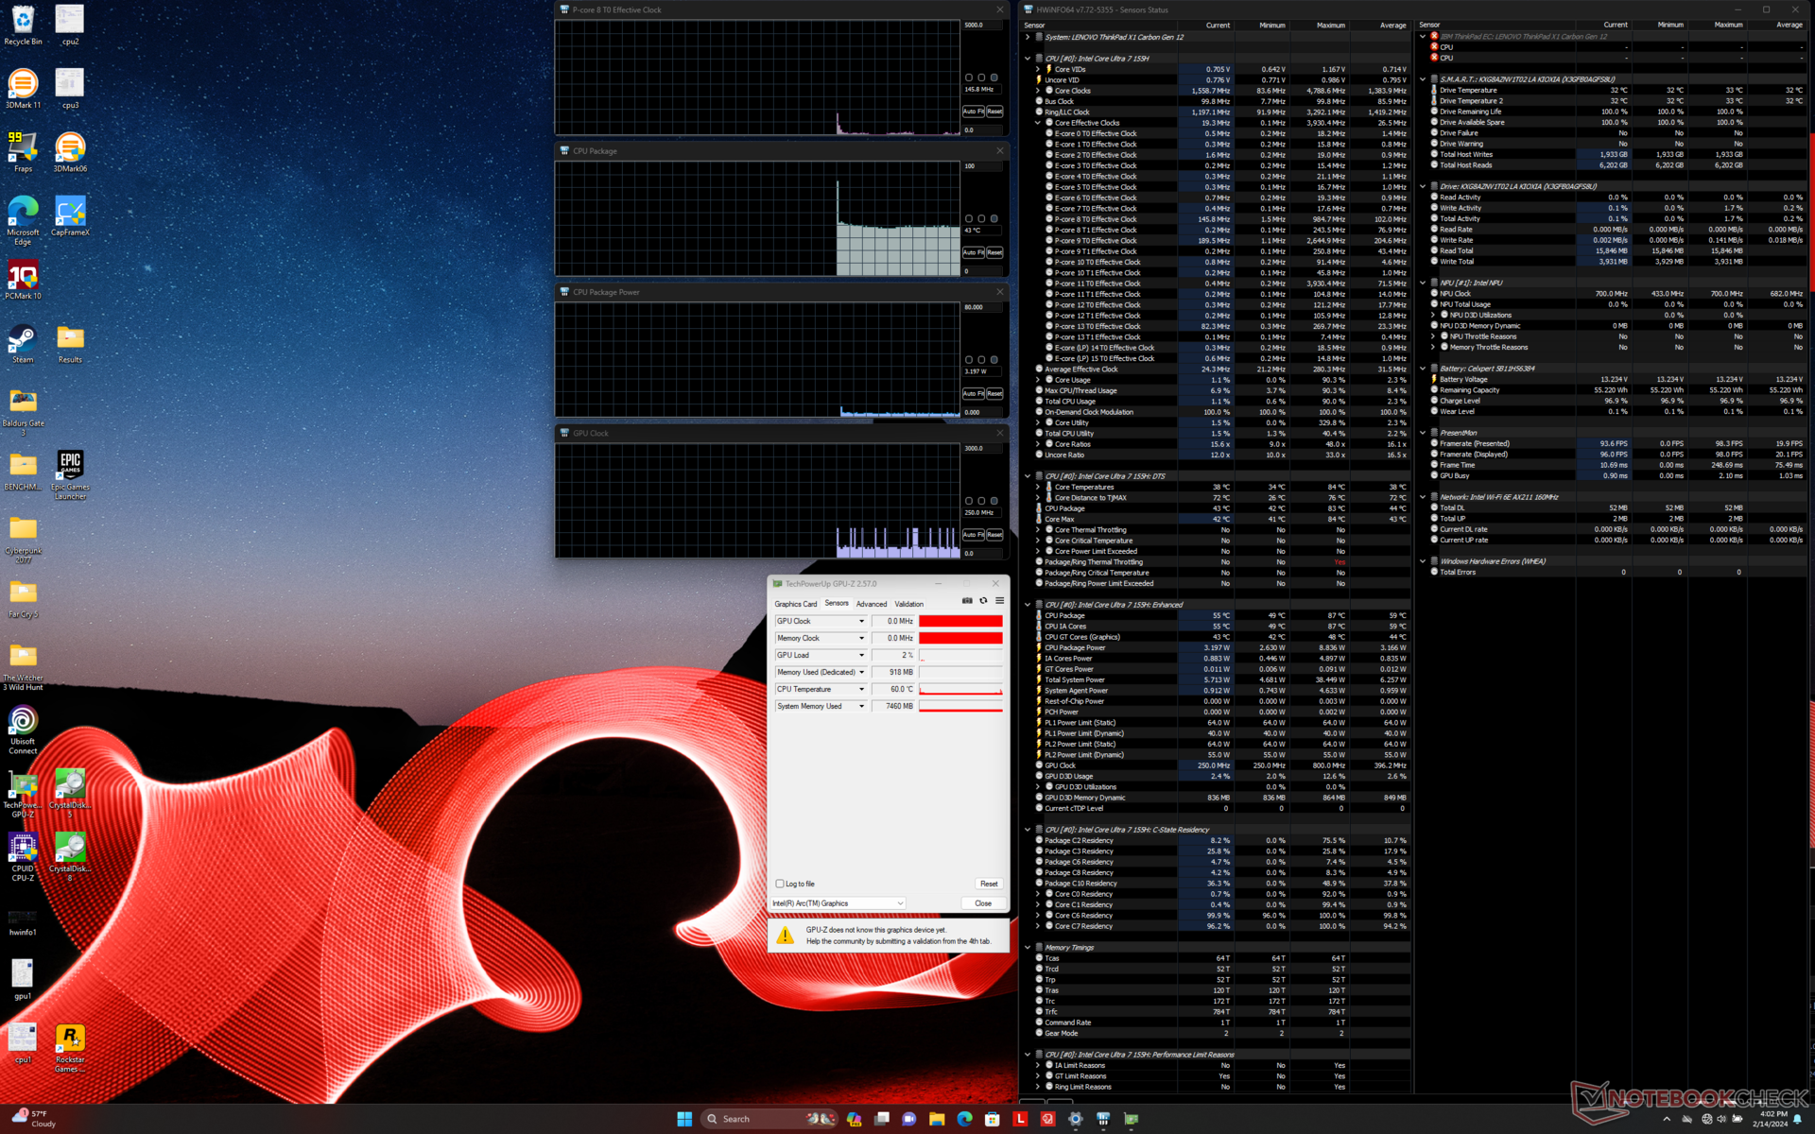Click Auto Fit in CPU Package graph
Image resolution: width=1815 pixels, height=1134 pixels.
pos(973,252)
